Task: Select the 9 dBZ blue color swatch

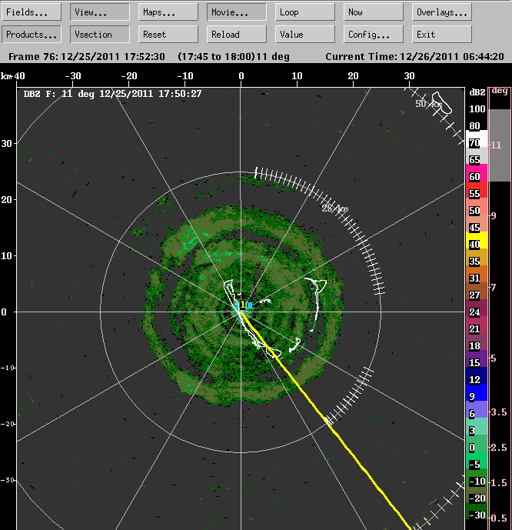Action: pos(477,392)
